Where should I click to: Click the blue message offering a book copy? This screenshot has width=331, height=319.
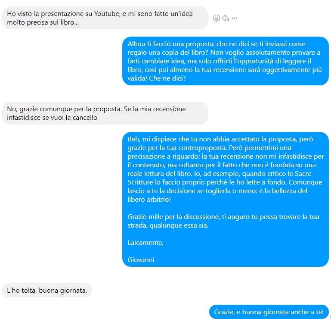(x=226, y=61)
